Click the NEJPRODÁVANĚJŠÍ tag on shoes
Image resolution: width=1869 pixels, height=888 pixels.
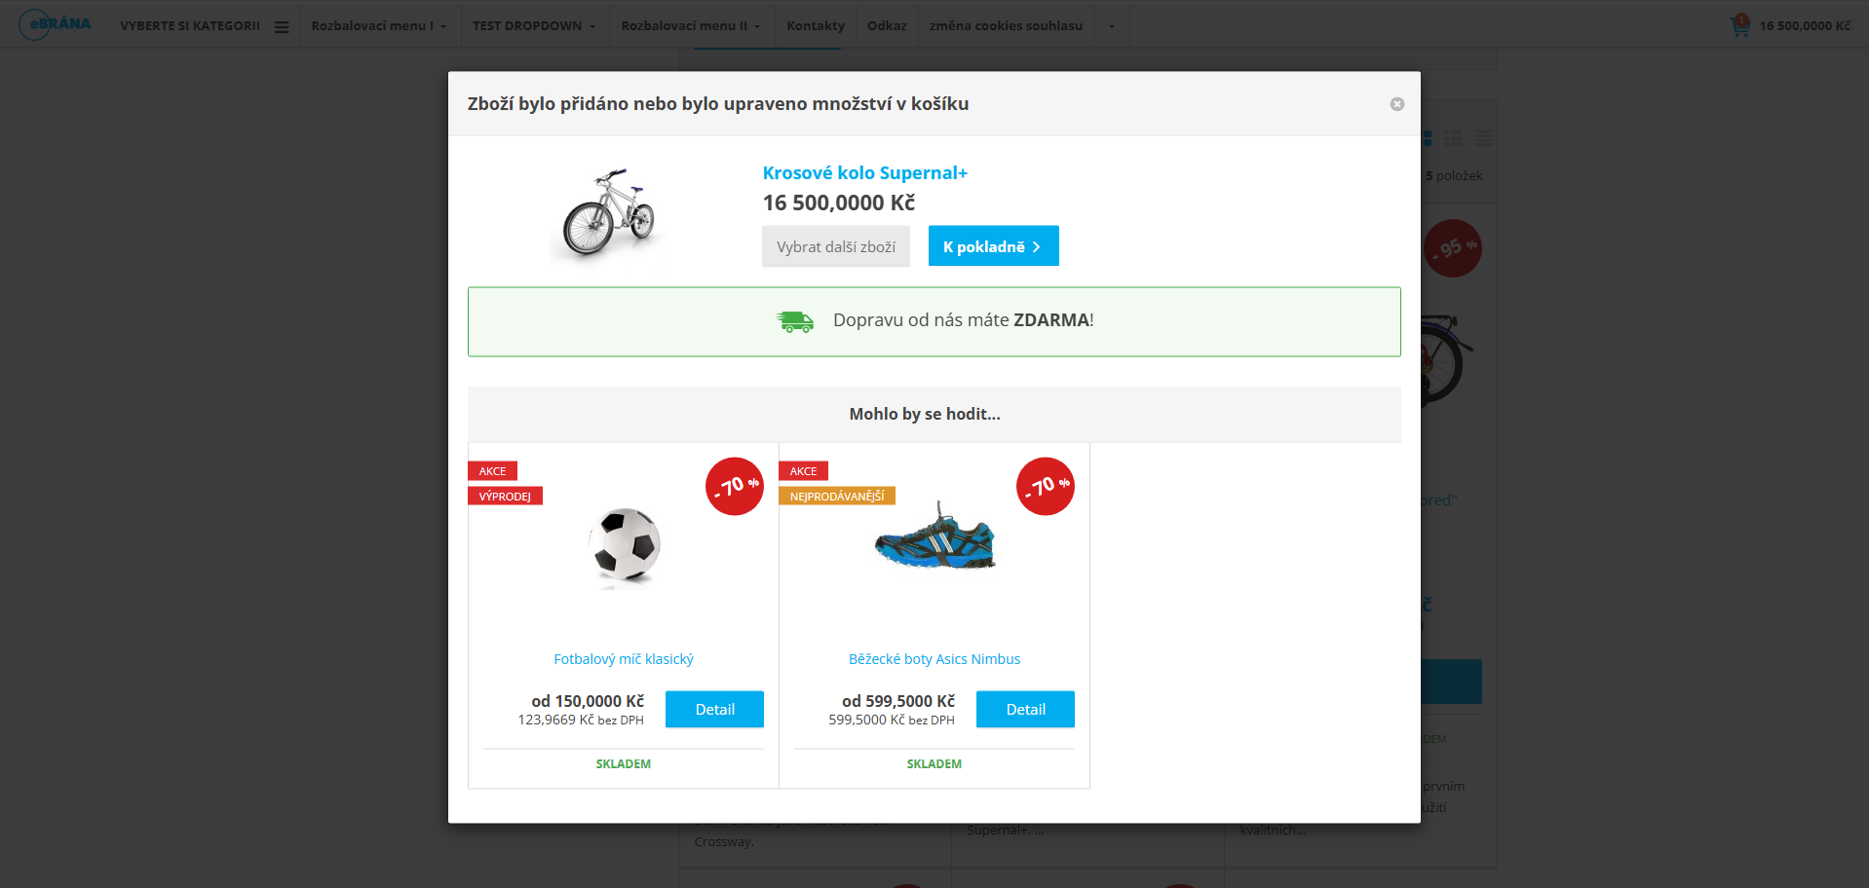click(836, 497)
